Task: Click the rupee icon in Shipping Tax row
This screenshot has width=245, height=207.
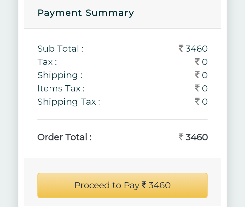Action: pos(197,101)
